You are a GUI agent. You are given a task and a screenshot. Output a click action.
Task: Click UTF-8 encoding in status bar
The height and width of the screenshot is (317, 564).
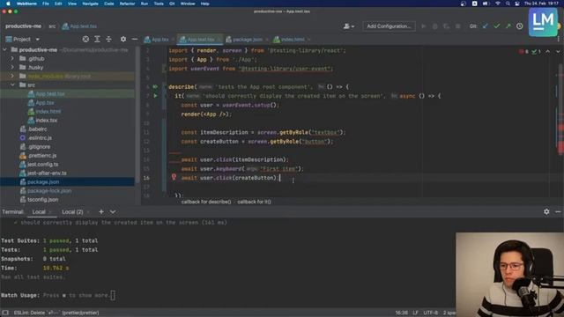431,313
